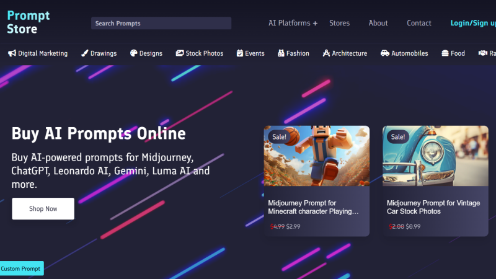Click the compass icon beside Architecture

click(326, 53)
